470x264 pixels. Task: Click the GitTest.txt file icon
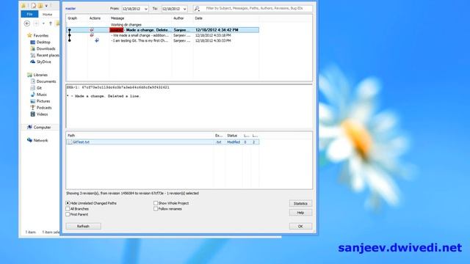[x=70, y=142]
